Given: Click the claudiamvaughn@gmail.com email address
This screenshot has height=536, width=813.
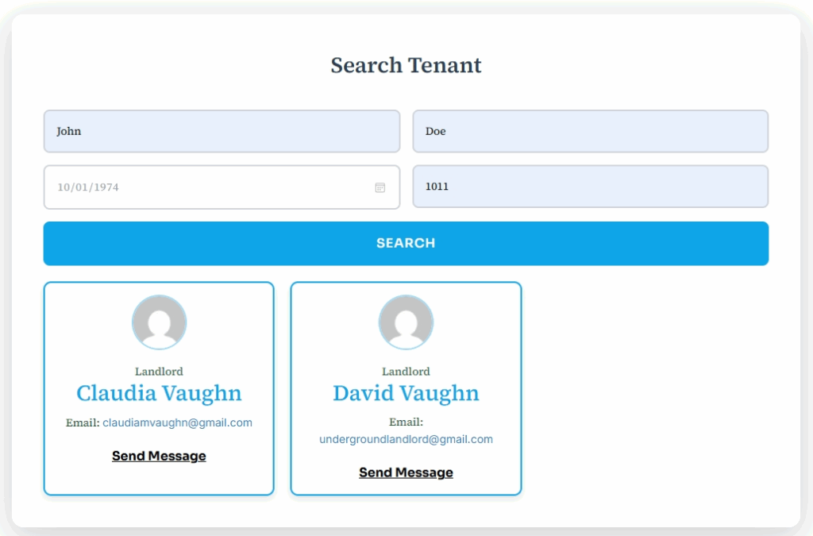Looking at the screenshot, I should (177, 423).
